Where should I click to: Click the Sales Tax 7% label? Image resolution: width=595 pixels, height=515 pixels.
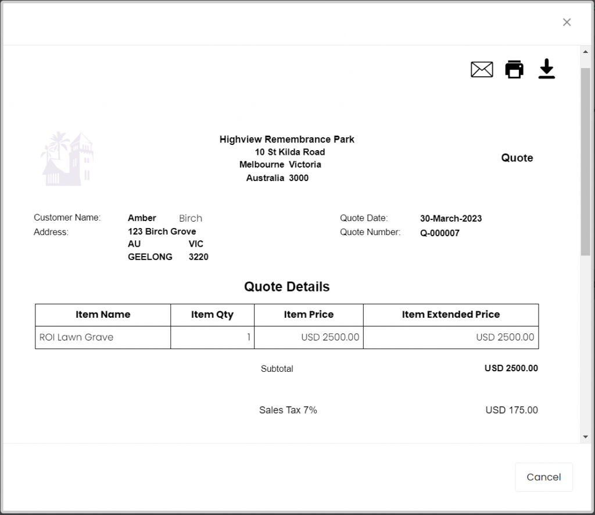click(288, 410)
